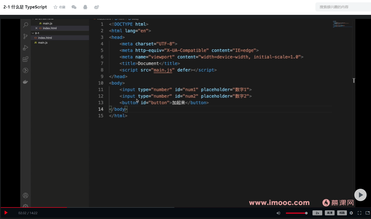Click the code minimap at the editor's top right
This screenshot has height=219, width=371.
pos(342,24)
